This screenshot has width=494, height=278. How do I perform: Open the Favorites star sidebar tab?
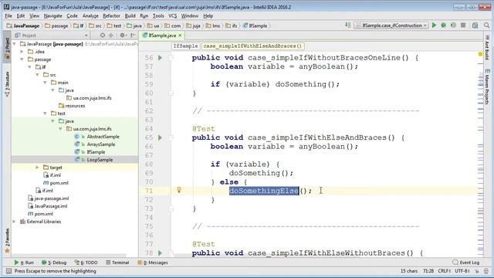tap(7, 241)
